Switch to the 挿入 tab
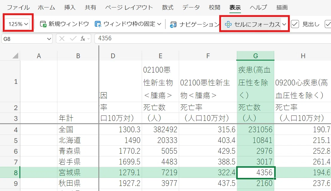Viewport: 331px width, 191px height. pos(70,7)
